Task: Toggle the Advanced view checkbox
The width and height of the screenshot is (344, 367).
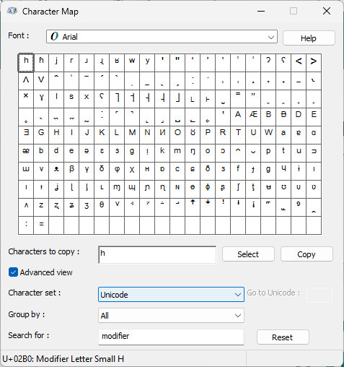Action: click(x=13, y=272)
